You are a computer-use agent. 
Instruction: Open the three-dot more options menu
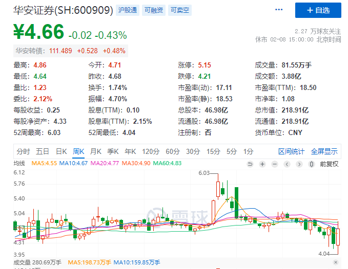[279, 10]
